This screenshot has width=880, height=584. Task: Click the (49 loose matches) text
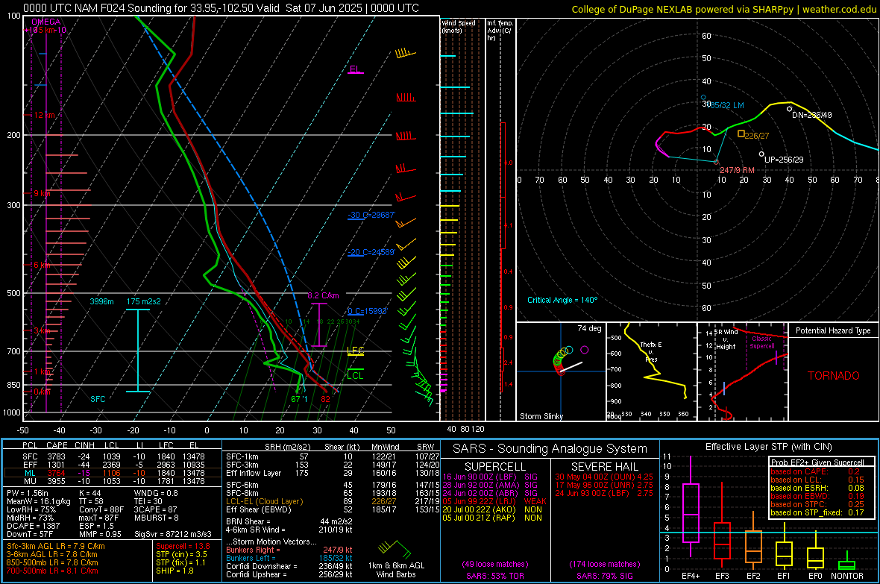point(495,564)
